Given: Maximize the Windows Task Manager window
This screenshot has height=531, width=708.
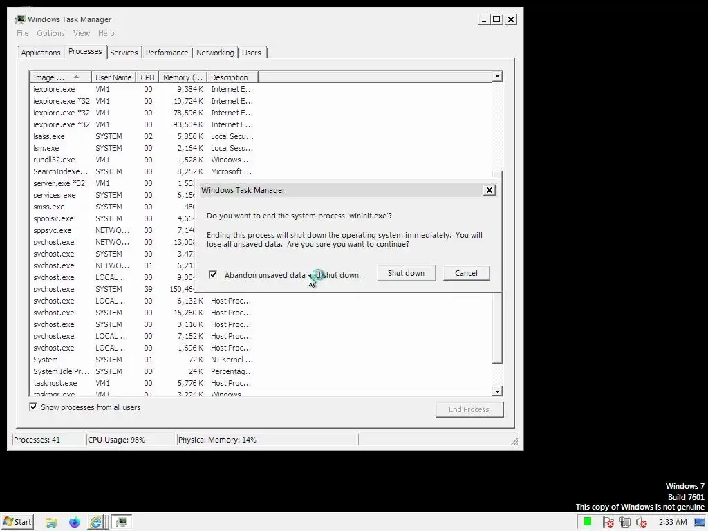Looking at the screenshot, I should pyautogui.click(x=496, y=19).
